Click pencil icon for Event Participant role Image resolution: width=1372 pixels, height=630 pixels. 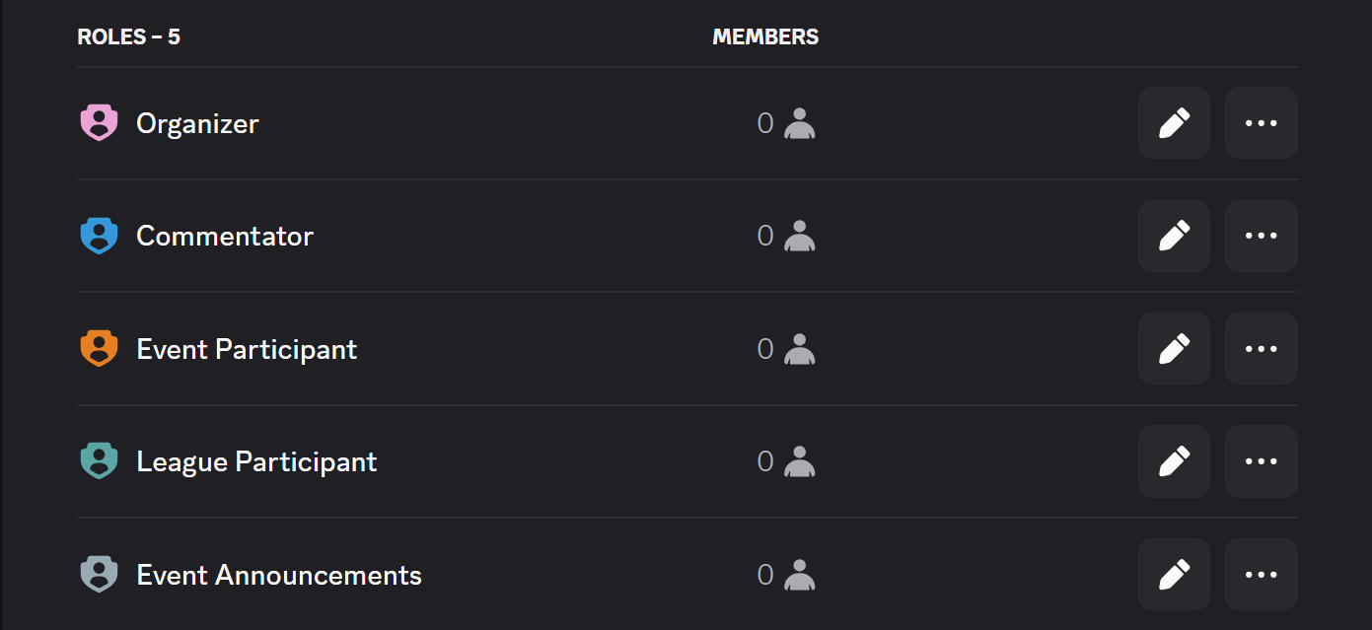click(1174, 349)
